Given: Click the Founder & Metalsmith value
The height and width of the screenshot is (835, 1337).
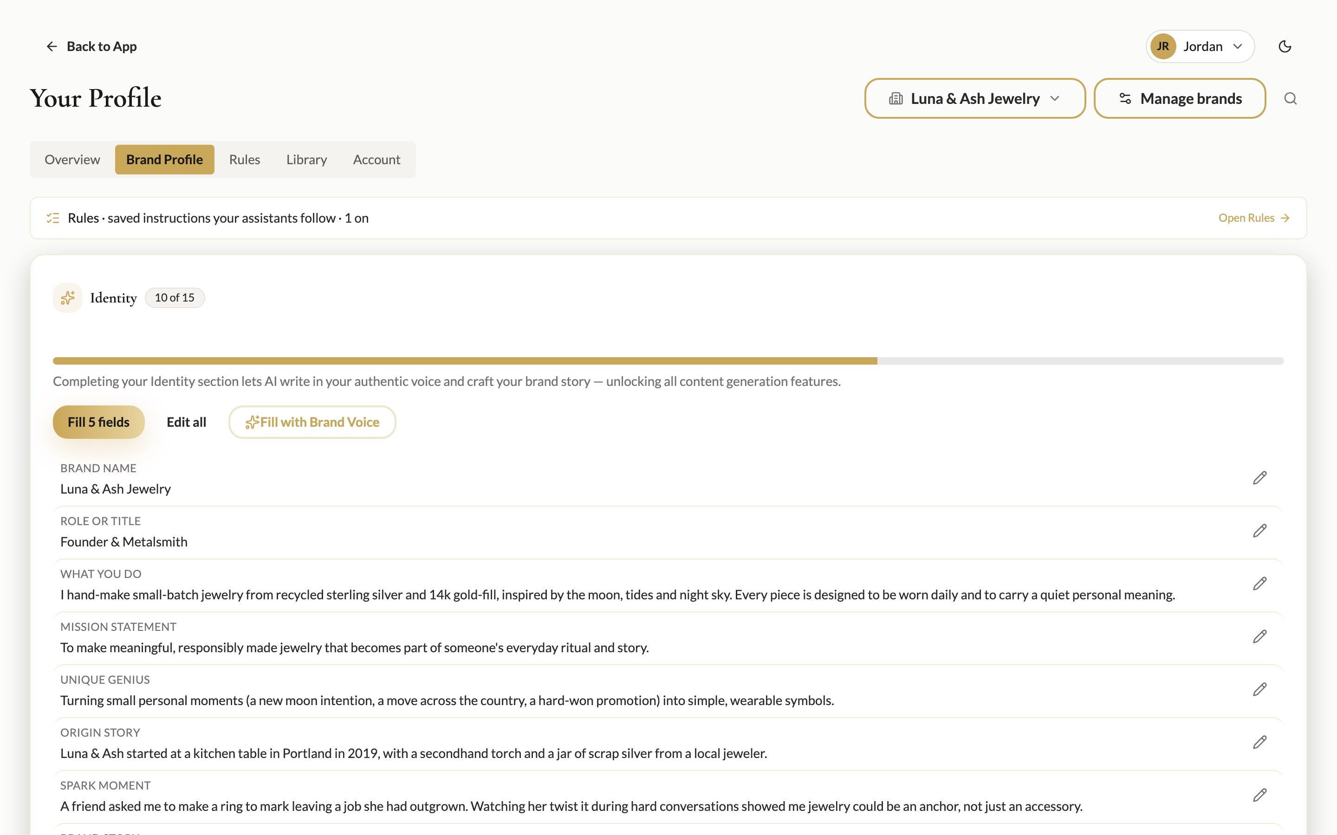Looking at the screenshot, I should click(124, 542).
